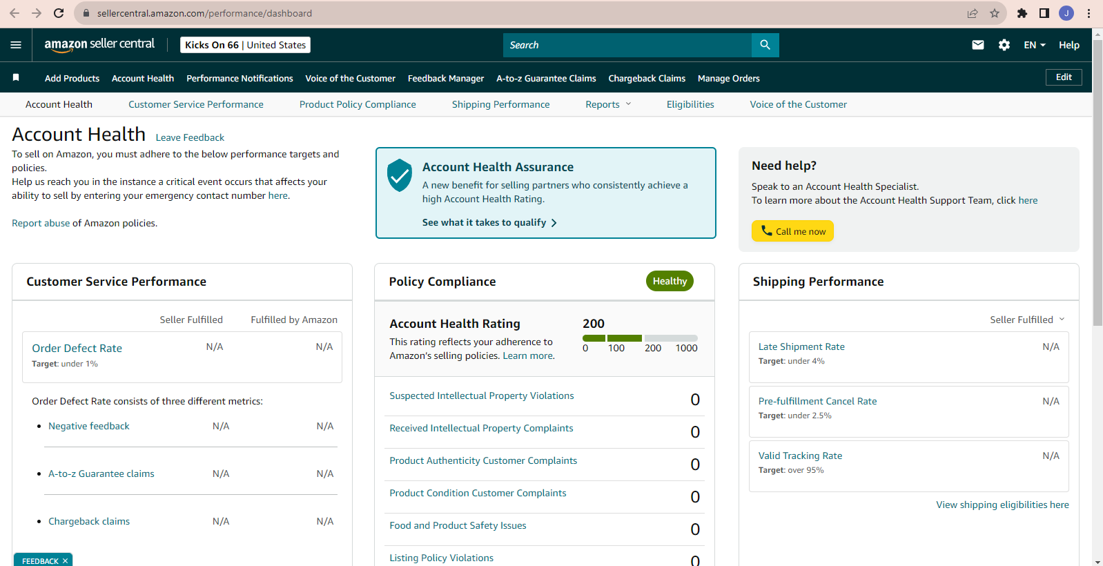Viewport: 1103px width, 566px height.
Task: Click the Learn more link under rating
Action: [527, 355]
